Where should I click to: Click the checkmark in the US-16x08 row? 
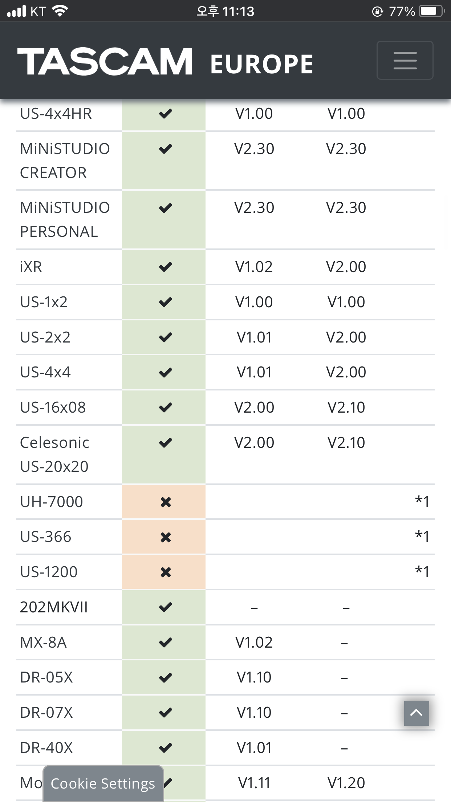tap(165, 408)
